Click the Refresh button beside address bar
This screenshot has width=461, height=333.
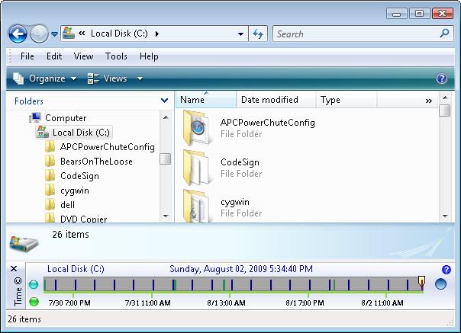tap(258, 34)
